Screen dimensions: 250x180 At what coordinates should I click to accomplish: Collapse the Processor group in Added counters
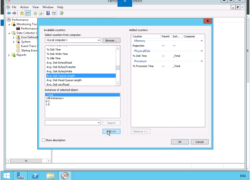coord(202,61)
